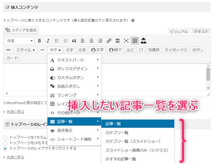Expand the 会話ふきだし submenu
The image size is (213, 164).
74,86
